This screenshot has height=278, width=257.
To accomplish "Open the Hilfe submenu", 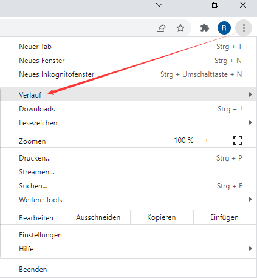I will point(128,249).
